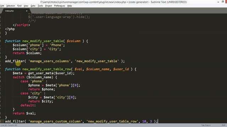Image resolution: width=227 pixels, height=127 pixels.
Task: Open the Help menu
Action: 70,6
